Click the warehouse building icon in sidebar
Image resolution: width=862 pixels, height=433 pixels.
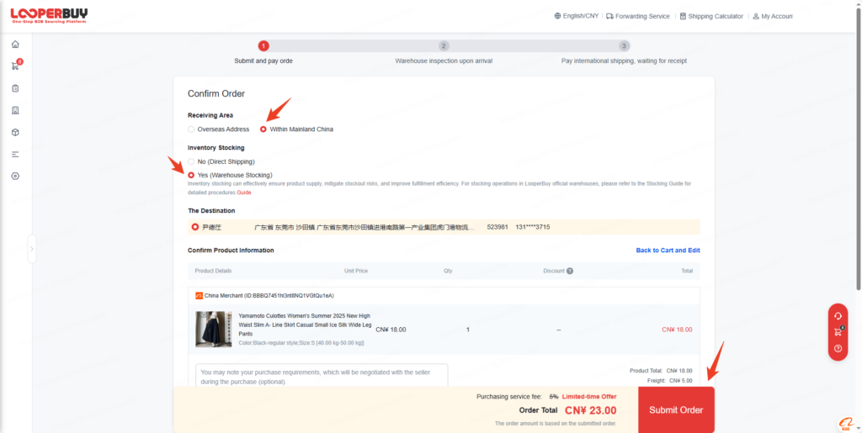(x=15, y=110)
